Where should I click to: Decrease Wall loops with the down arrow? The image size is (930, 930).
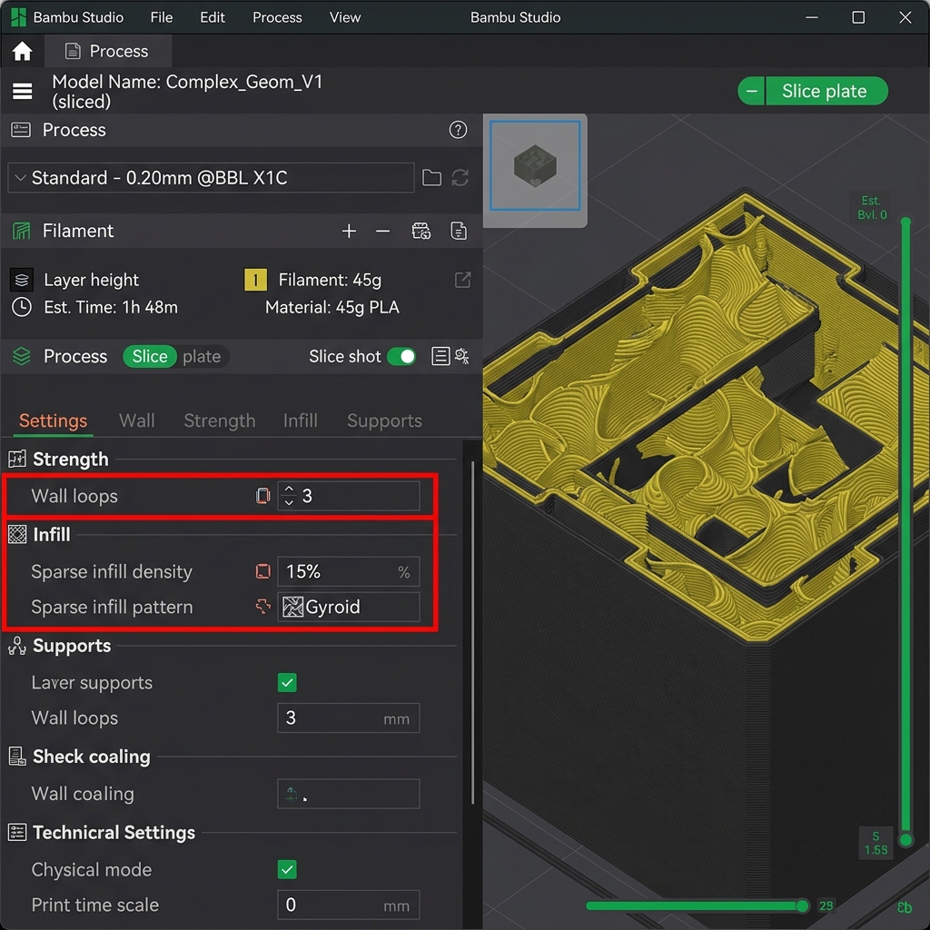(289, 502)
